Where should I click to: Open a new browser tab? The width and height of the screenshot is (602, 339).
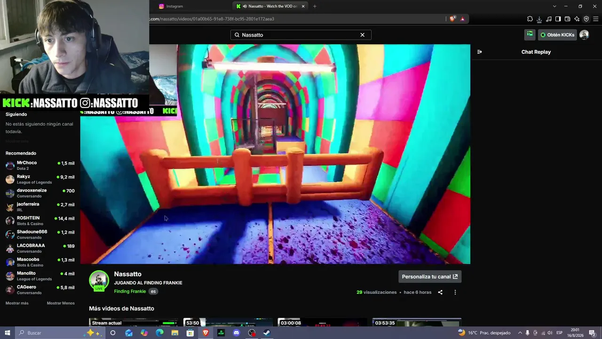[x=315, y=6]
